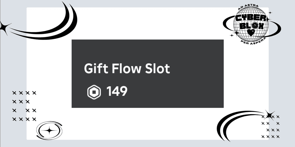This screenshot has width=295, height=147.
Task: Click the 149 price value
Action: [117, 91]
